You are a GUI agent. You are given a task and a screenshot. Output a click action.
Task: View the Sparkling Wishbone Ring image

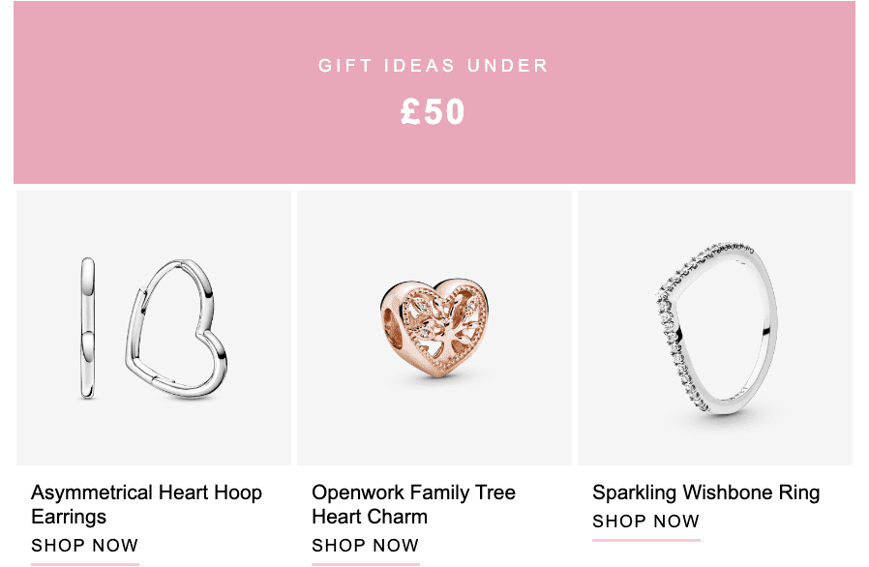716,327
